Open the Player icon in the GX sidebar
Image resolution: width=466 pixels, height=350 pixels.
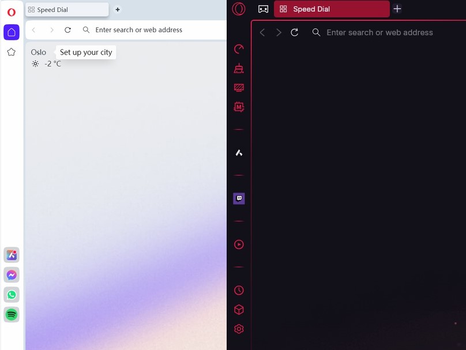pyautogui.click(x=239, y=244)
